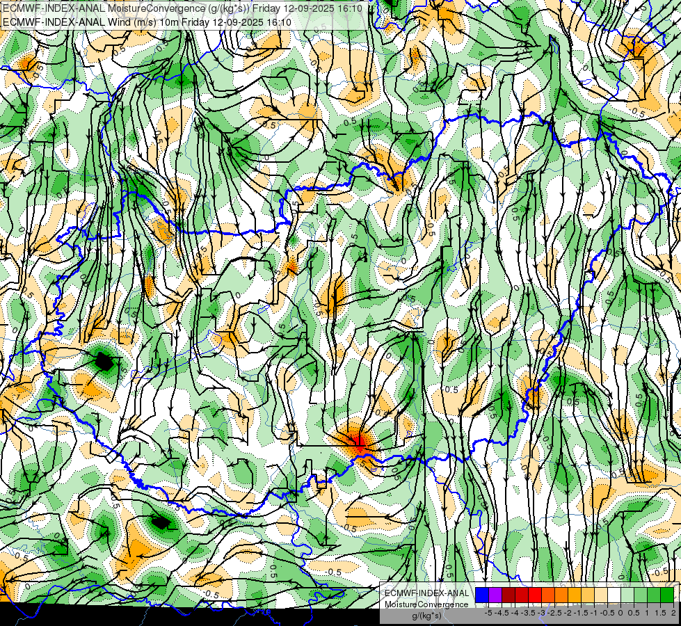The width and height of the screenshot is (681, 626).
Task: Pick the pale peach swatch between -1 and -0.5
Action: (601, 595)
